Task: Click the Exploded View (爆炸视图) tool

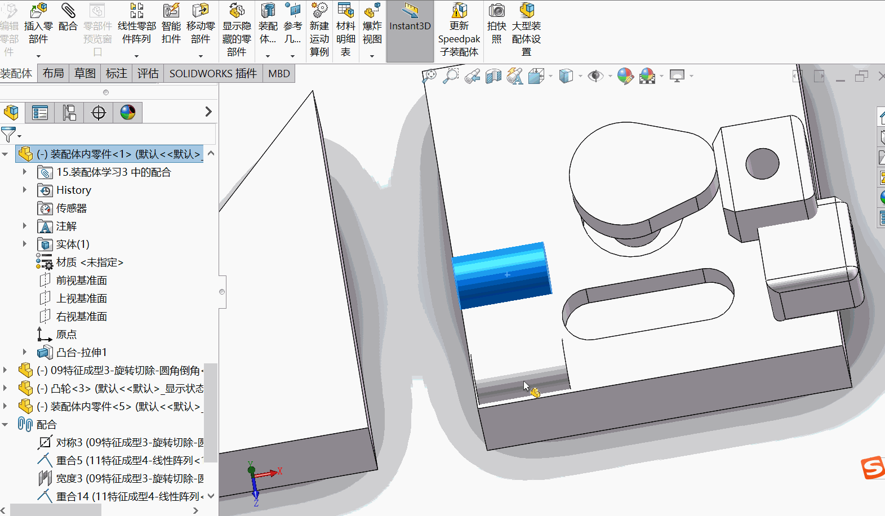Action: 372,24
